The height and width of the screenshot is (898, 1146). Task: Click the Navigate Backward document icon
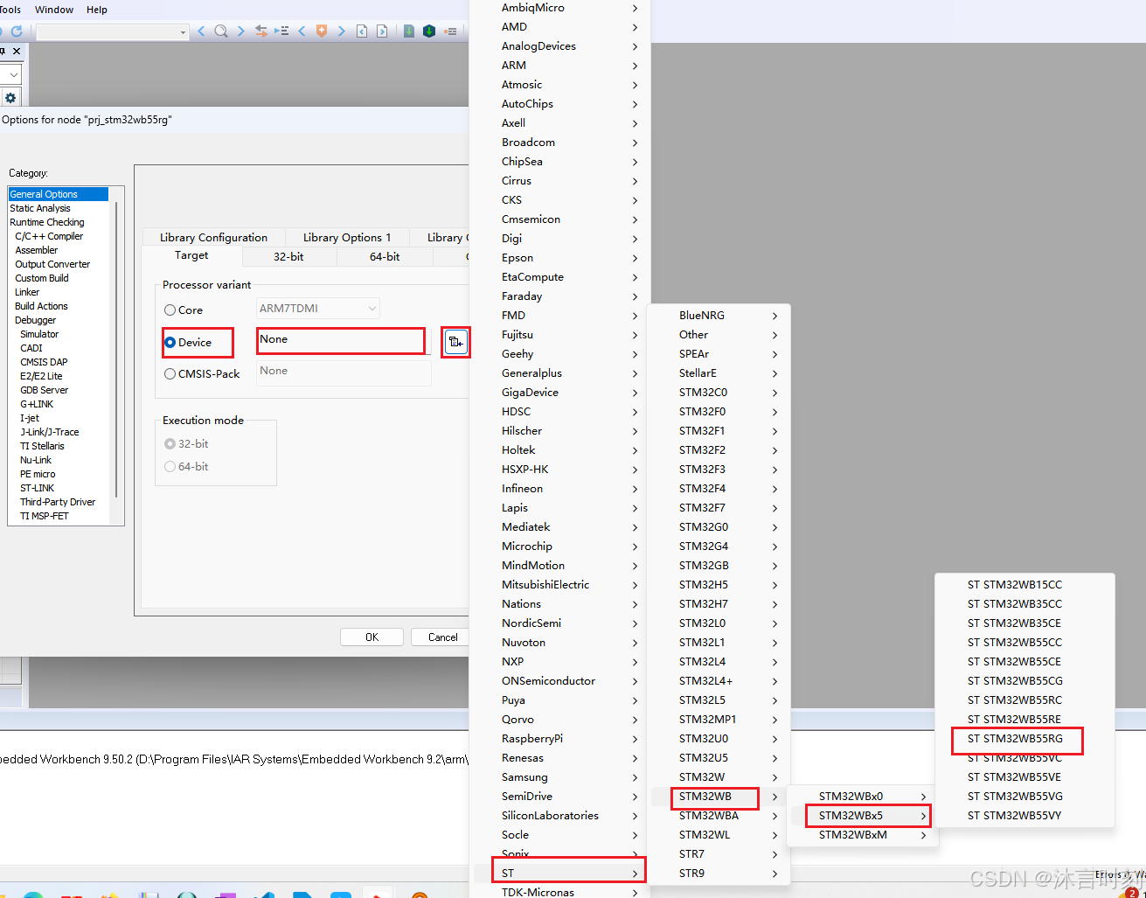pyautogui.click(x=362, y=31)
